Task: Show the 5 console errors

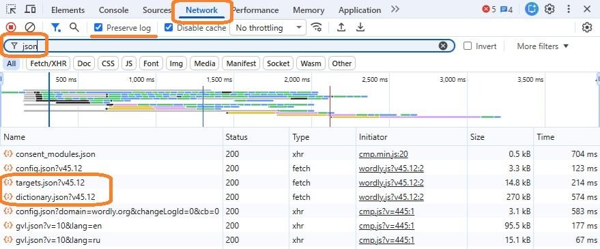Action: click(x=489, y=10)
